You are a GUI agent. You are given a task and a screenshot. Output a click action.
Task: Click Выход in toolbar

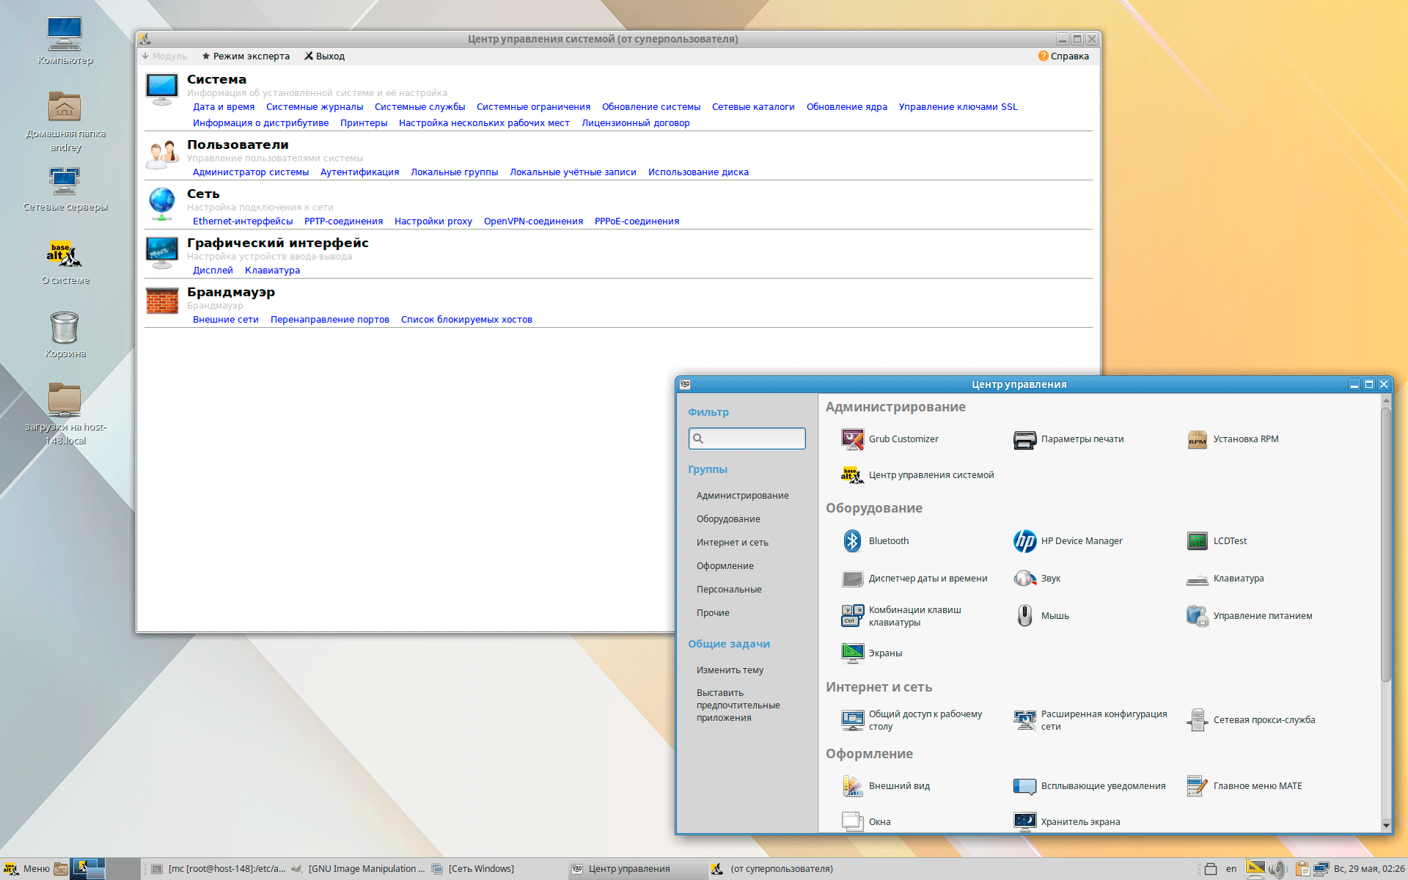point(324,56)
